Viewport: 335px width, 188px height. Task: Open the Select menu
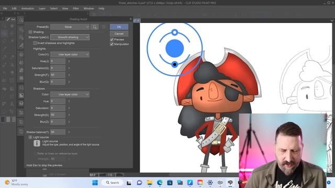tap(54, 8)
